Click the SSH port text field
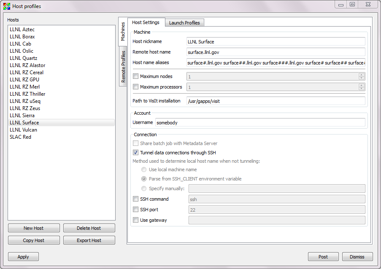This screenshot has width=381, height=269. pyautogui.click(x=277, y=210)
